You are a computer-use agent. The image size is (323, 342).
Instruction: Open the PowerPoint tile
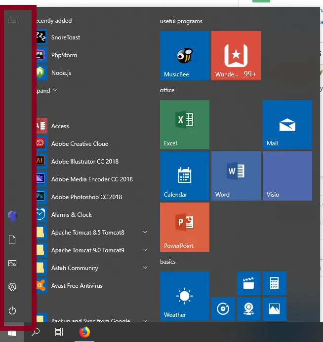(185, 227)
